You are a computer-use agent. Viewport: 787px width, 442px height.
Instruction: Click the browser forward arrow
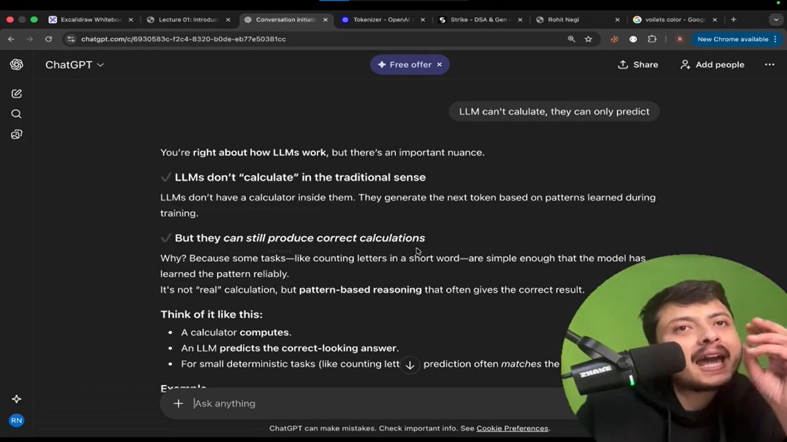click(30, 39)
